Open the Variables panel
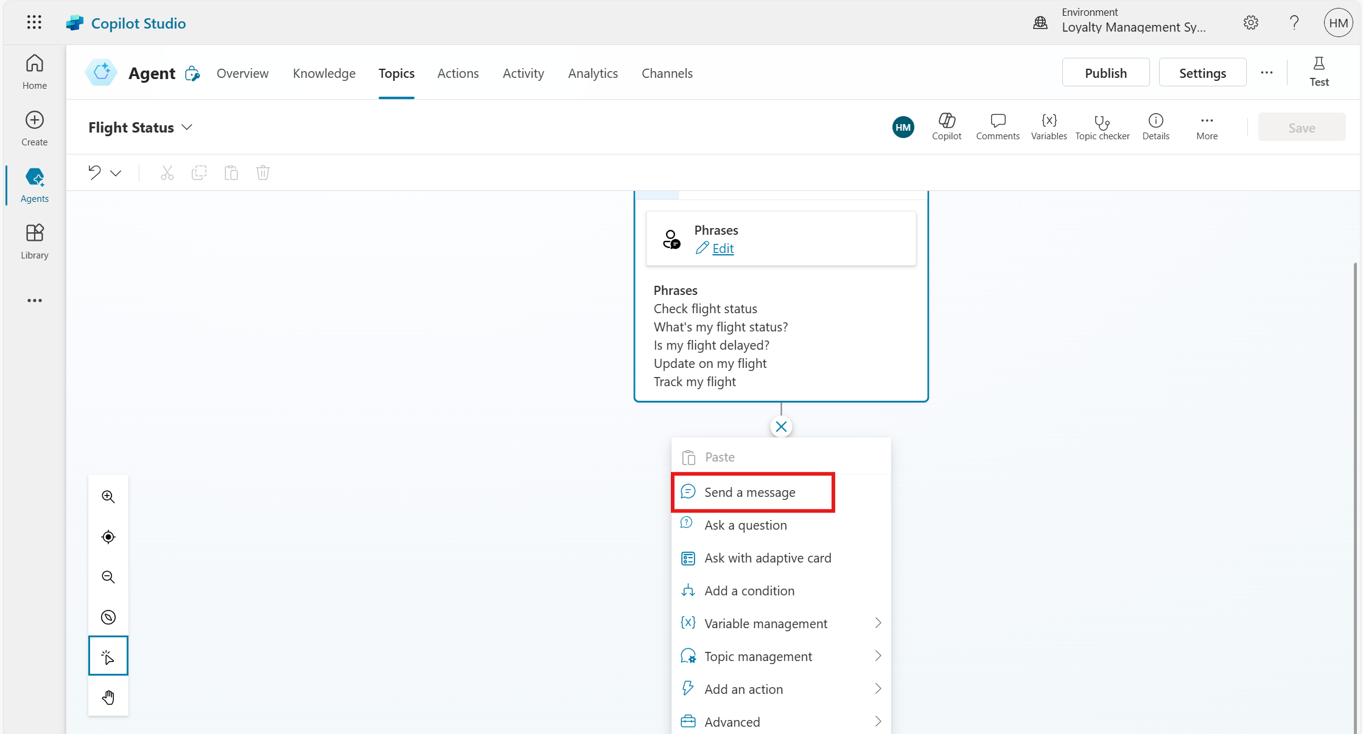The image size is (1363, 734). tap(1048, 127)
